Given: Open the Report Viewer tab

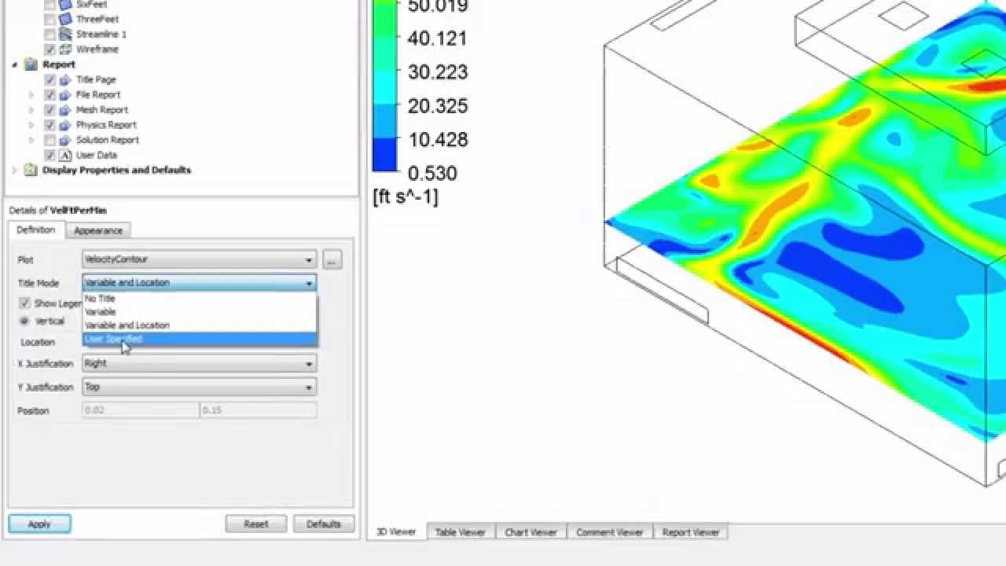Looking at the screenshot, I should (x=691, y=532).
